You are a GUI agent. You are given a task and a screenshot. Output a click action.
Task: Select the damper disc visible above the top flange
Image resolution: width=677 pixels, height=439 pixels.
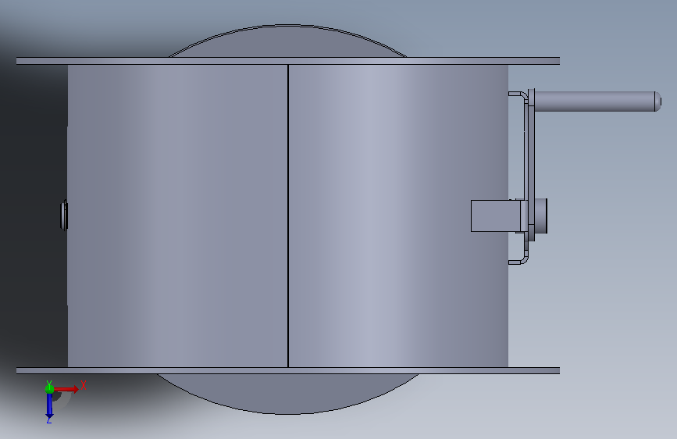point(287,41)
